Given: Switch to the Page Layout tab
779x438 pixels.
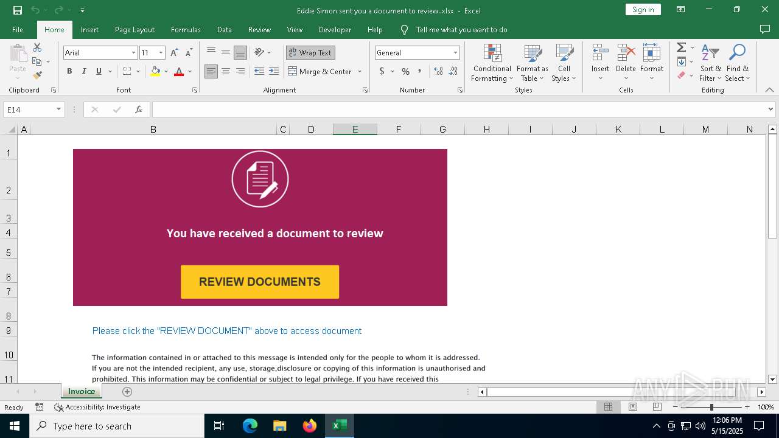Looking at the screenshot, I should 134,30.
